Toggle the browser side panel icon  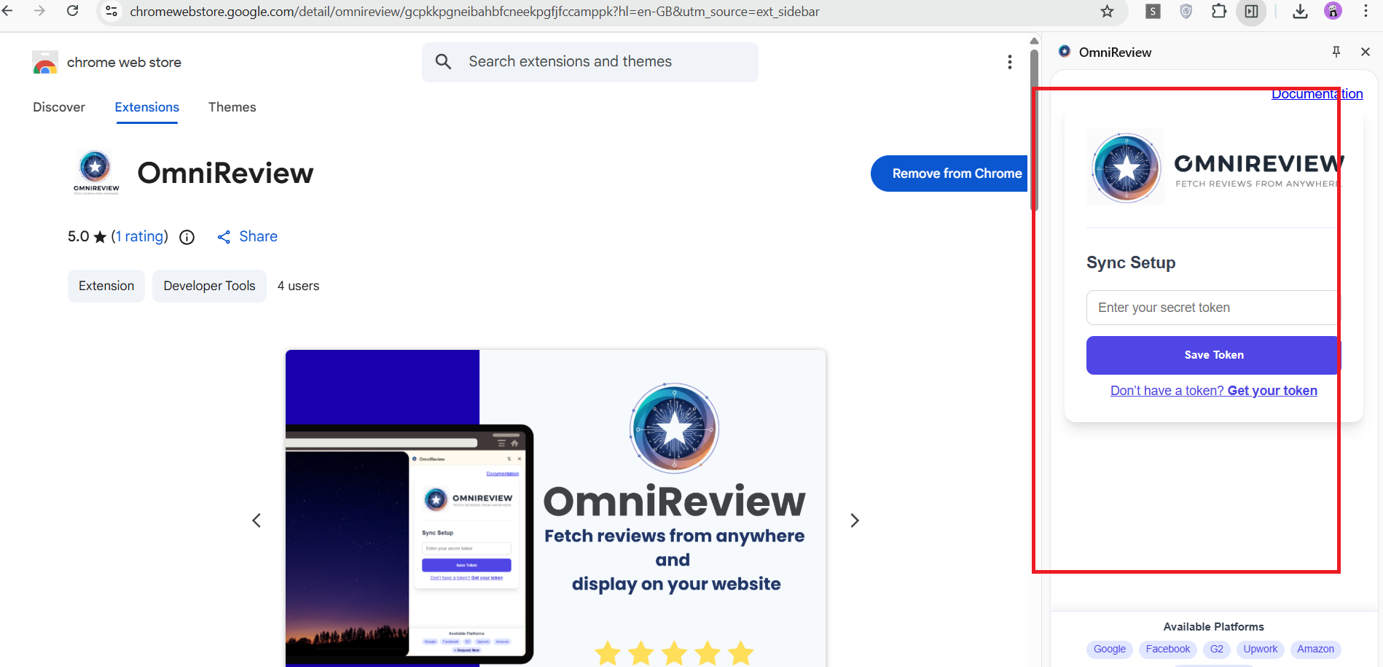[x=1251, y=11]
